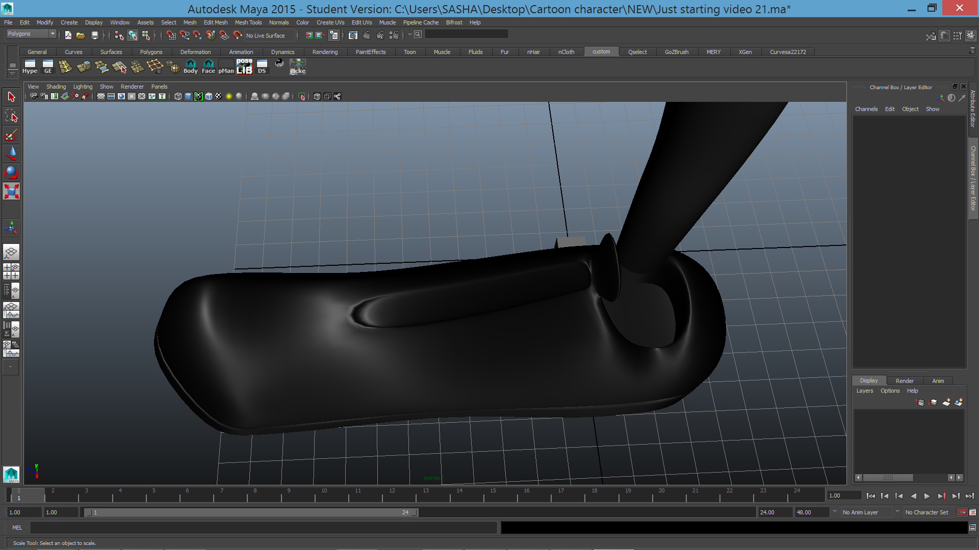Run the Python script shelf icon
Viewport: 979px width, 550px height.
coord(279,63)
